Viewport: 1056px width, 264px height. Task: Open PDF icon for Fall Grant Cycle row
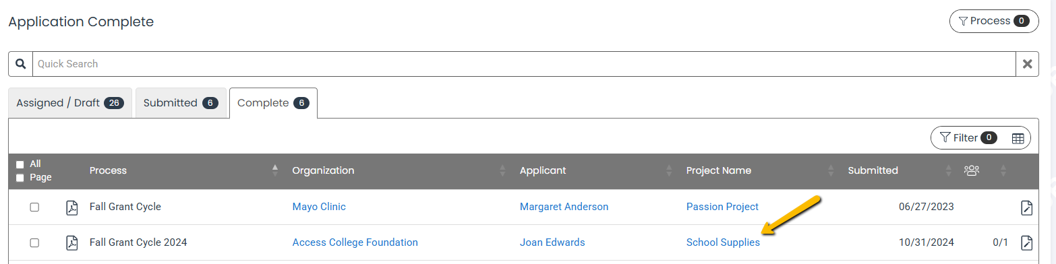71,207
